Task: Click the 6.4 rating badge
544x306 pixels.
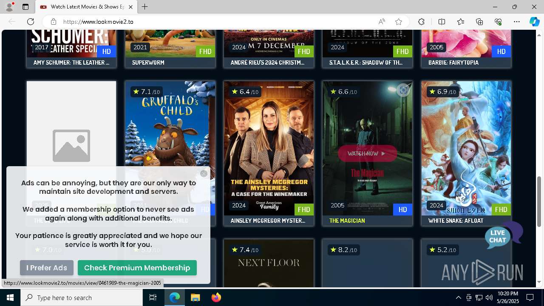Action: (x=245, y=92)
